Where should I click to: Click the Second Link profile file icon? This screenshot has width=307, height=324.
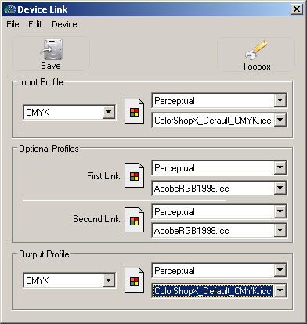(134, 220)
